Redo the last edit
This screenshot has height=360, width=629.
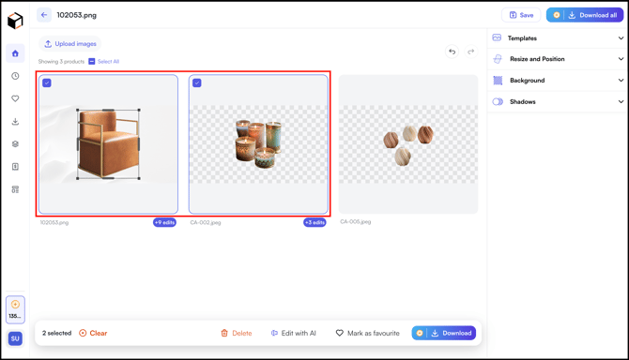pyautogui.click(x=471, y=52)
